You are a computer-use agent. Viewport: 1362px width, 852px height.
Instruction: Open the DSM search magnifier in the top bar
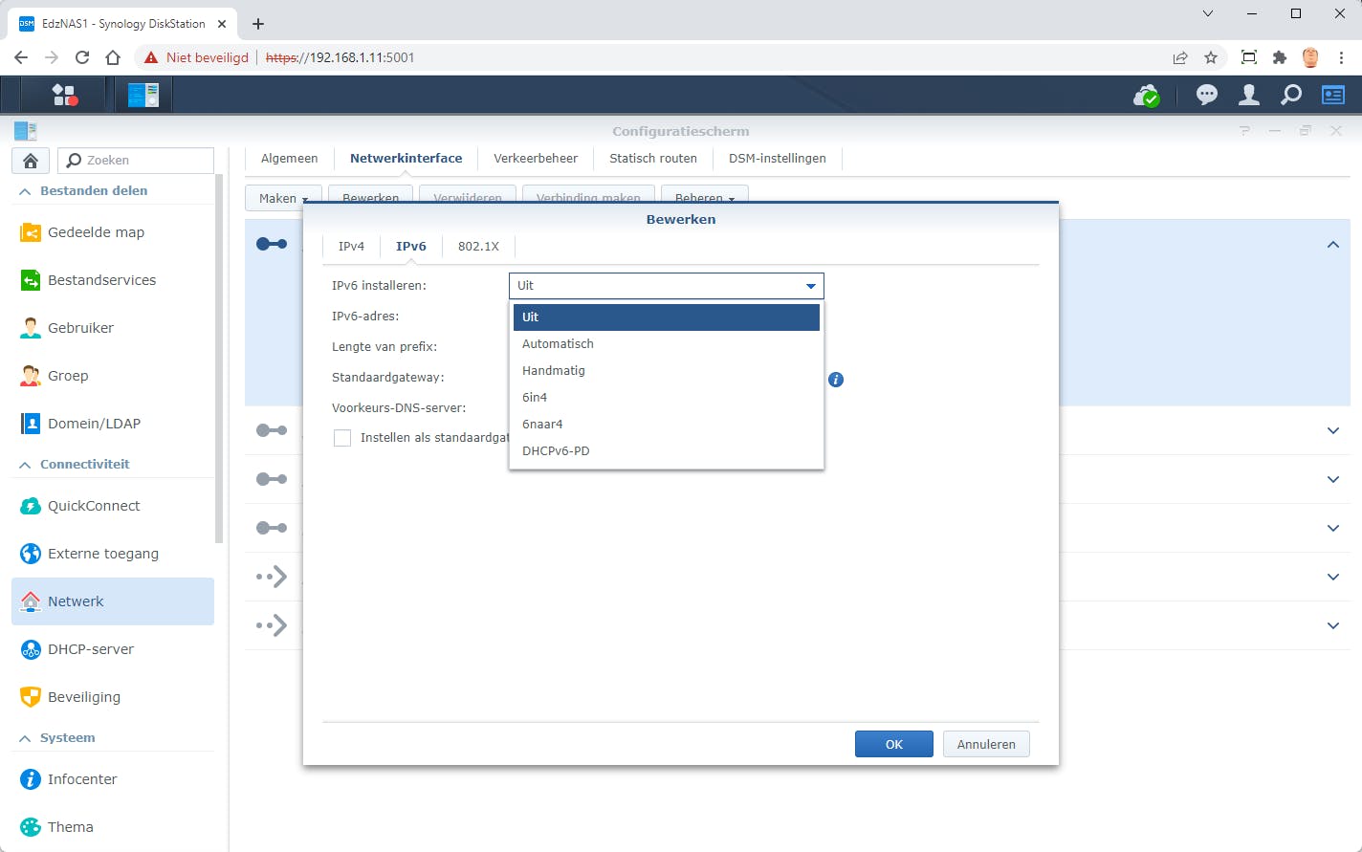1291,95
